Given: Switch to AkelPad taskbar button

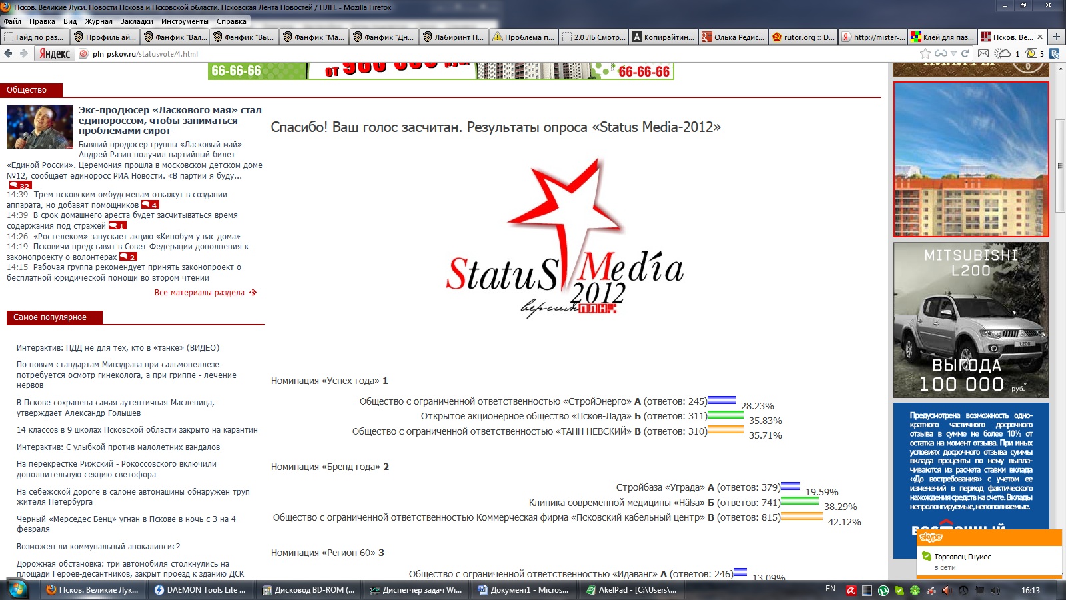Looking at the screenshot, I should (632, 590).
